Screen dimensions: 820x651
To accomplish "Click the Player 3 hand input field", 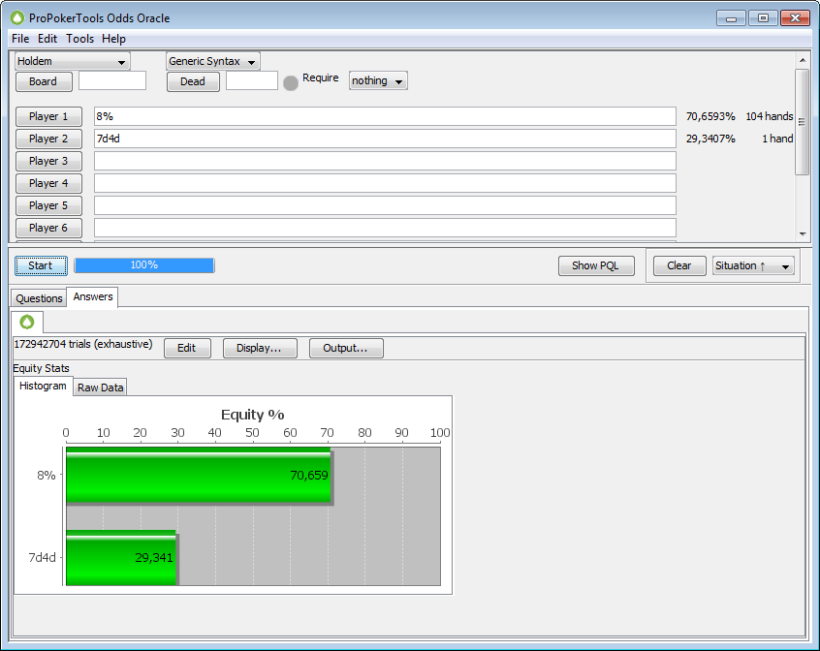I will 385,161.
